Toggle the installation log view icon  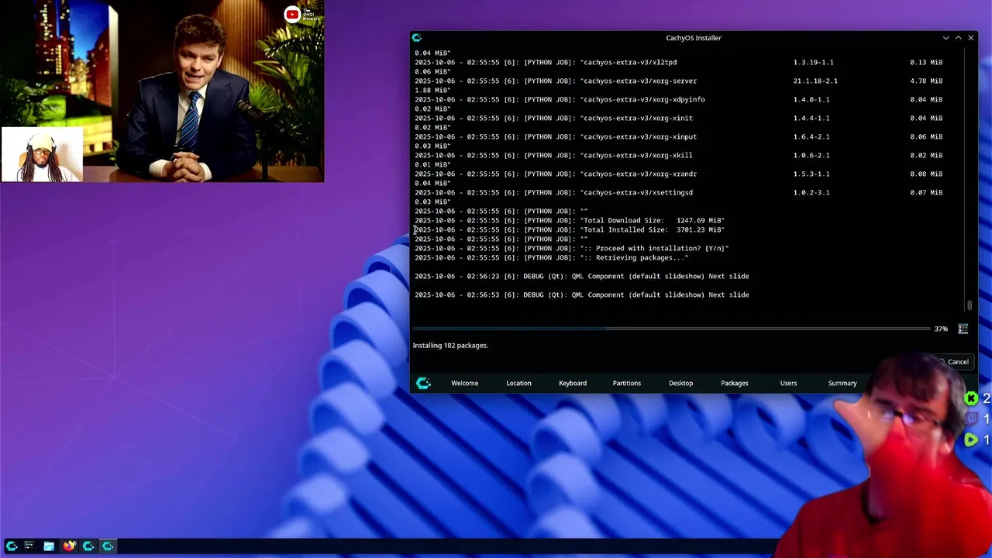963,329
